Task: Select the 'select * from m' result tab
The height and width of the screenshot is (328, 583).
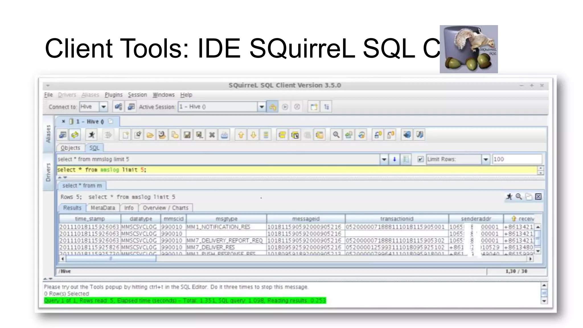Action: 82,186
